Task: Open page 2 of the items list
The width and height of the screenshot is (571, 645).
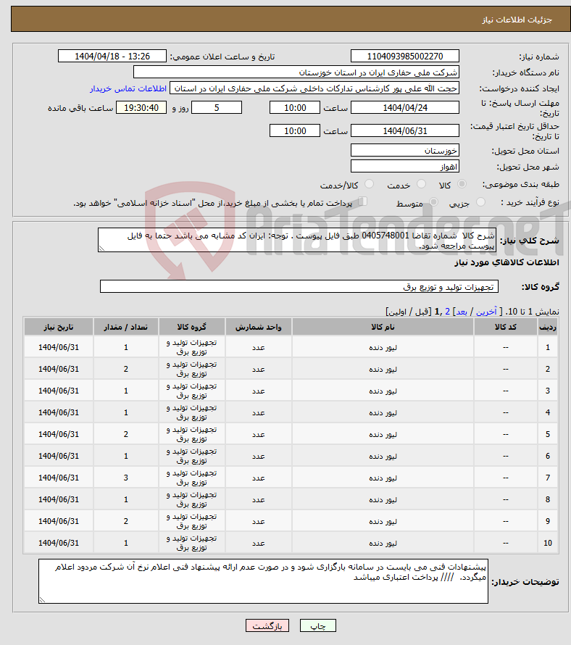Action: (x=448, y=312)
